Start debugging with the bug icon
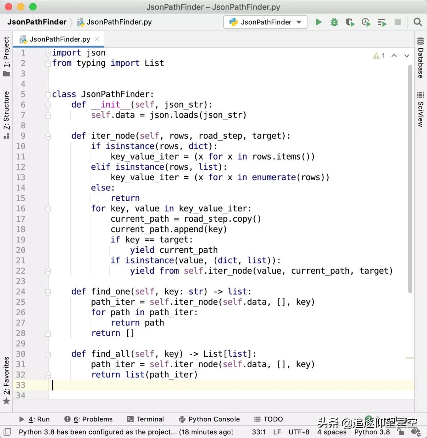This screenshot has height=438, width=427. pos(334,22)
